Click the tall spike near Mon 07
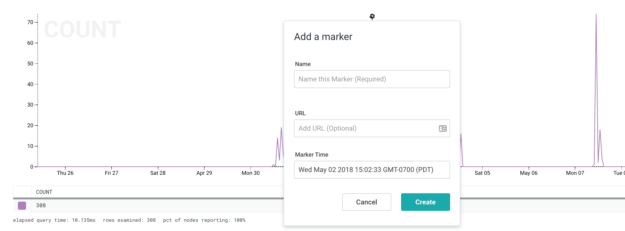Screen dimensions: 625x231 [x=596, y=34]
